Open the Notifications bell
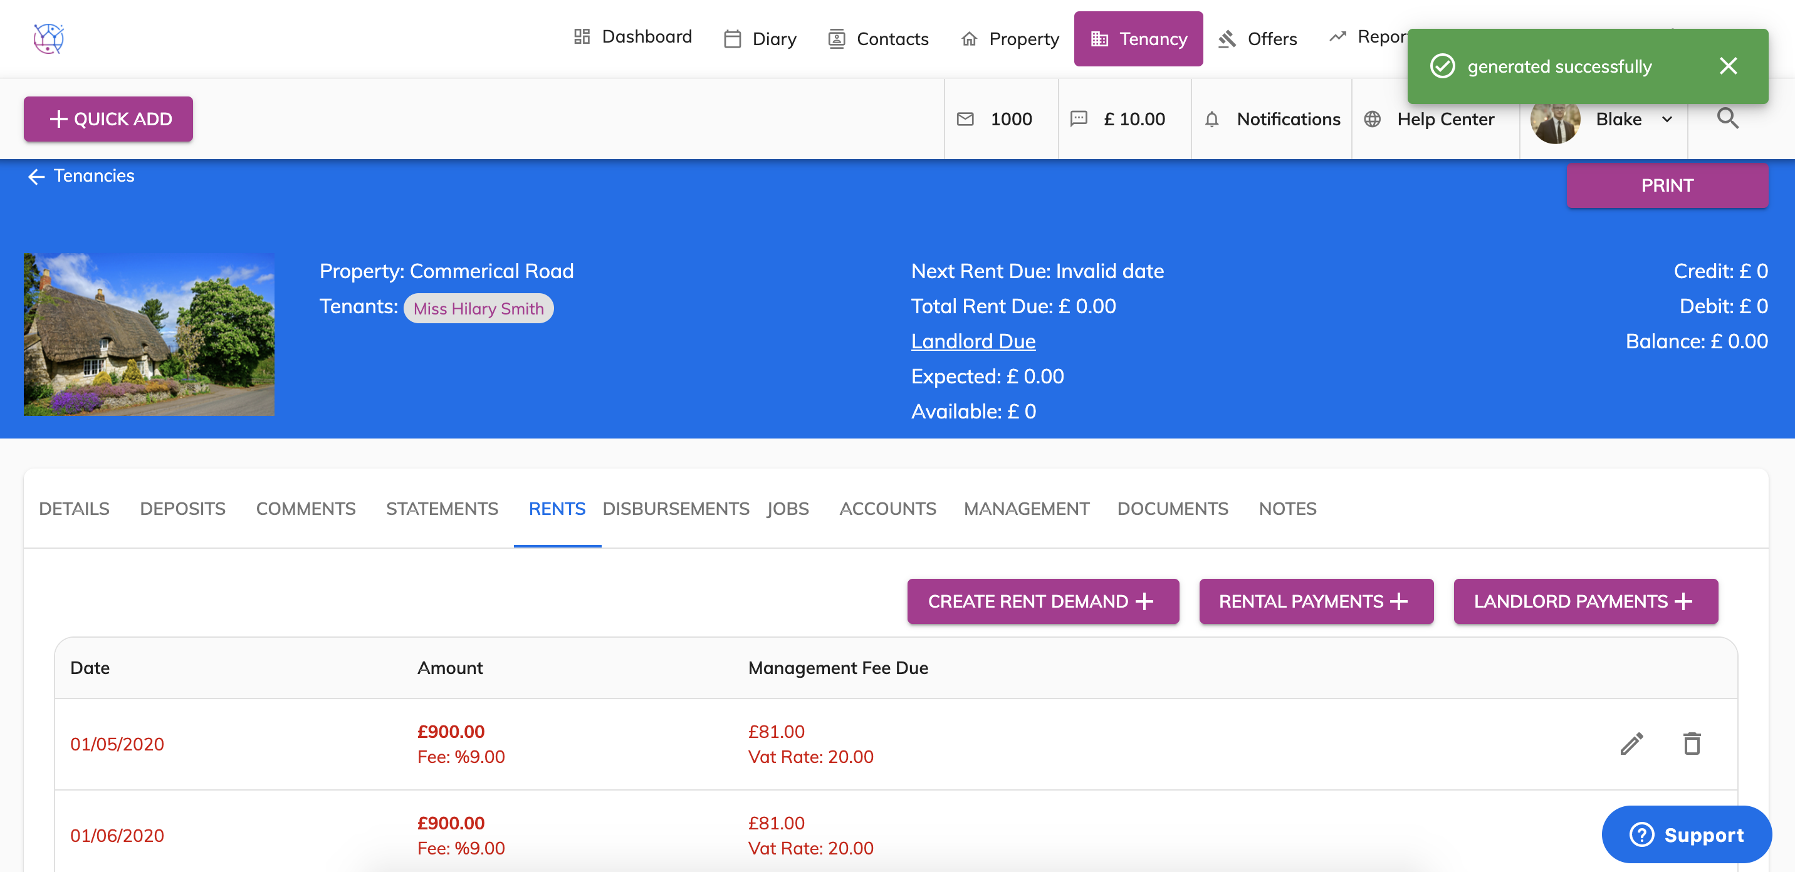The height and width of the screenshot is (872, 1795). (1211, 119)
